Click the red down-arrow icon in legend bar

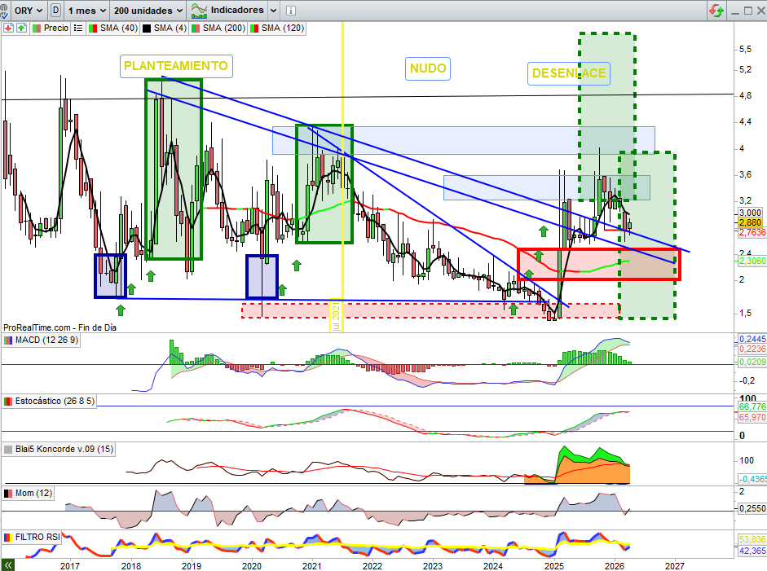click(8, 29)
